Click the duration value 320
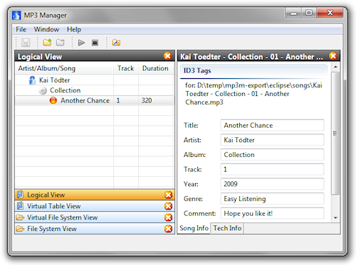 coord(147,101)
